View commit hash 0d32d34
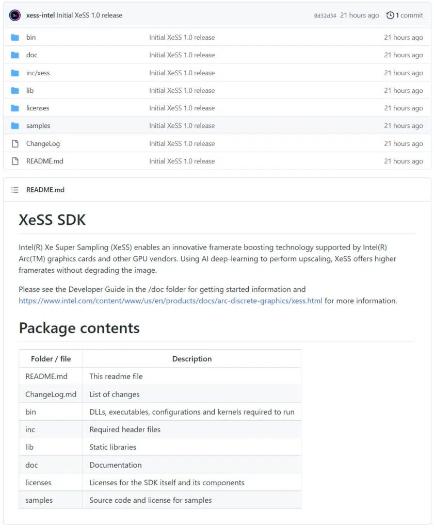Screen dimensions: 434x528 pyautogui.click(x=325, y=16)
